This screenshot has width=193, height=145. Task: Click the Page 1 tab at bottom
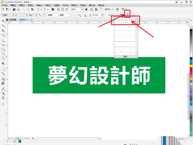pos(34,138)
